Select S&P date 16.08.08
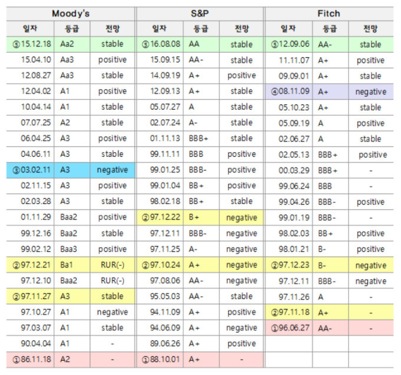 (x=160, y=44)
